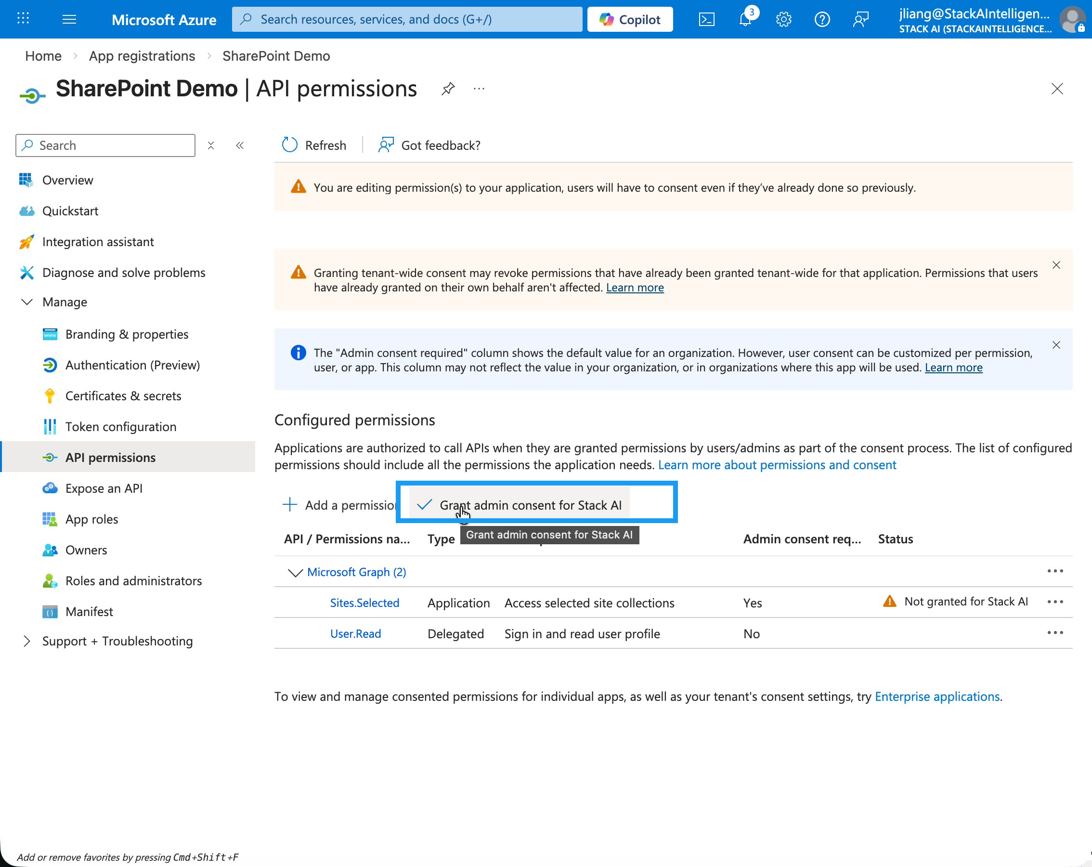Open the Cloud Shell icon
The height and width of the screenshot is (867, 1092).
(x=706, y=19)
